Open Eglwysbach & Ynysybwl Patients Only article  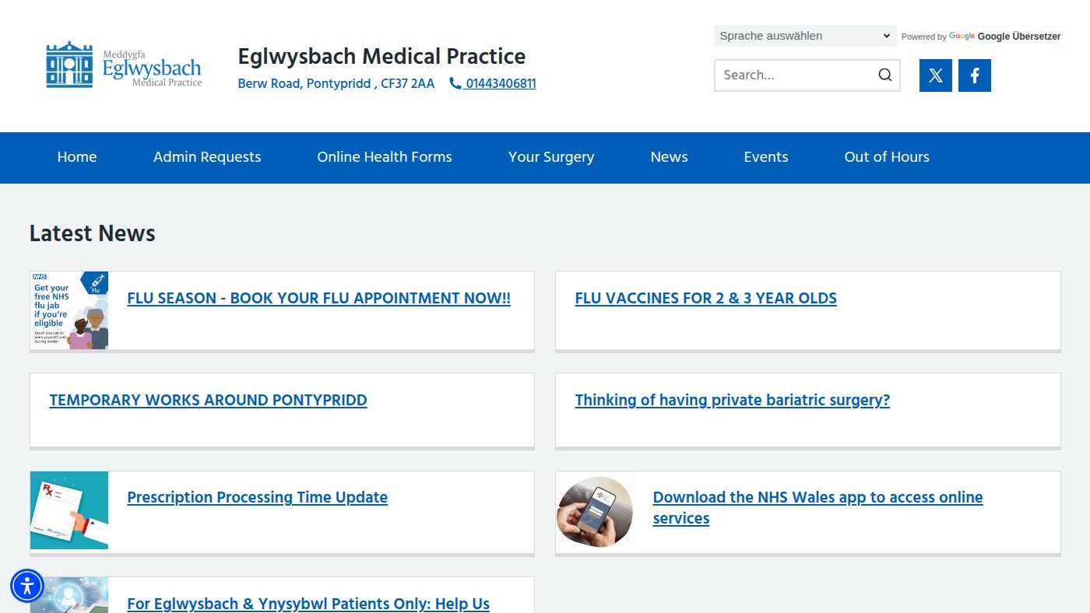(308, 604)
